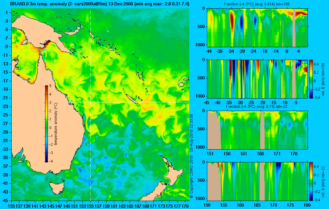The image size is (329, 209).
Task: Click the intersection of the dashed white crosshair lines
Action: coord(90,102)
